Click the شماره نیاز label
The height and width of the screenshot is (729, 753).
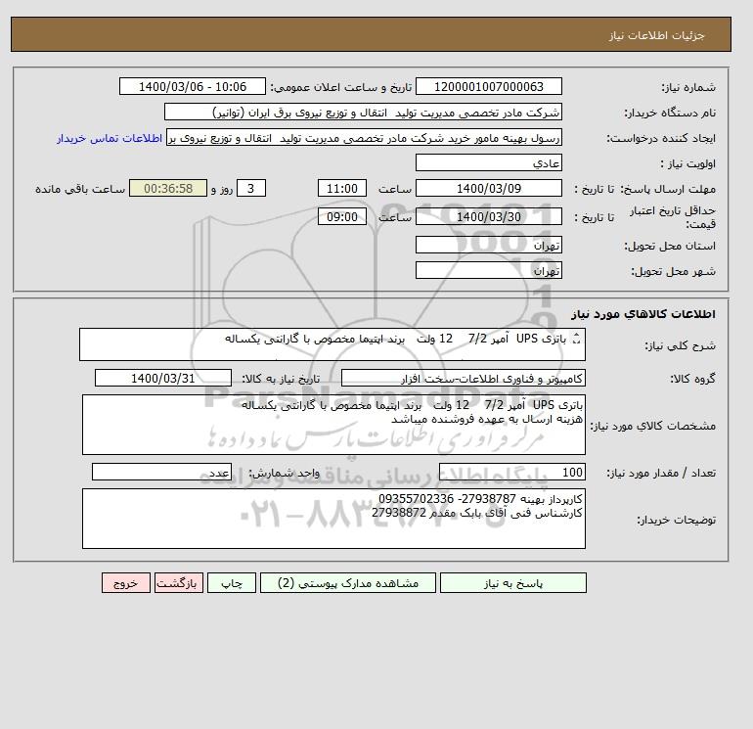pos(688,87)
